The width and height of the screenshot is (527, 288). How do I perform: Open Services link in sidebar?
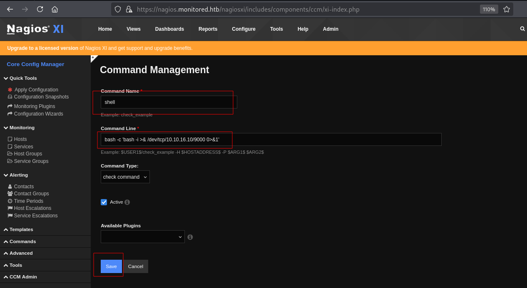(24, 147)
